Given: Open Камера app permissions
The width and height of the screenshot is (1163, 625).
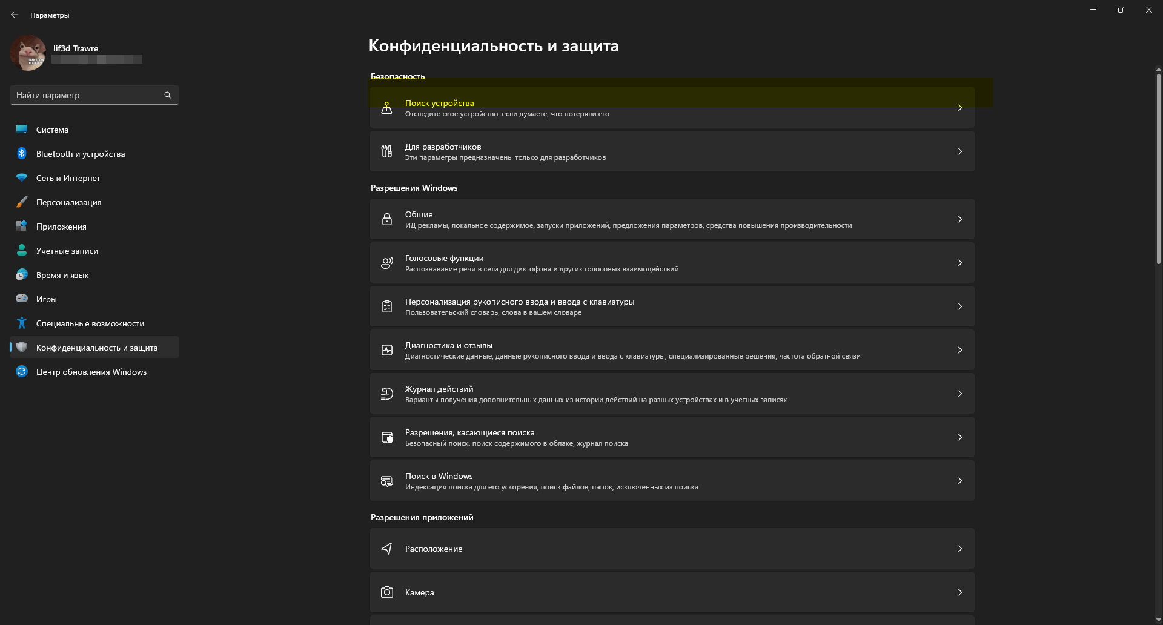Looking at the screenshot, I should (x=672, y=592).
